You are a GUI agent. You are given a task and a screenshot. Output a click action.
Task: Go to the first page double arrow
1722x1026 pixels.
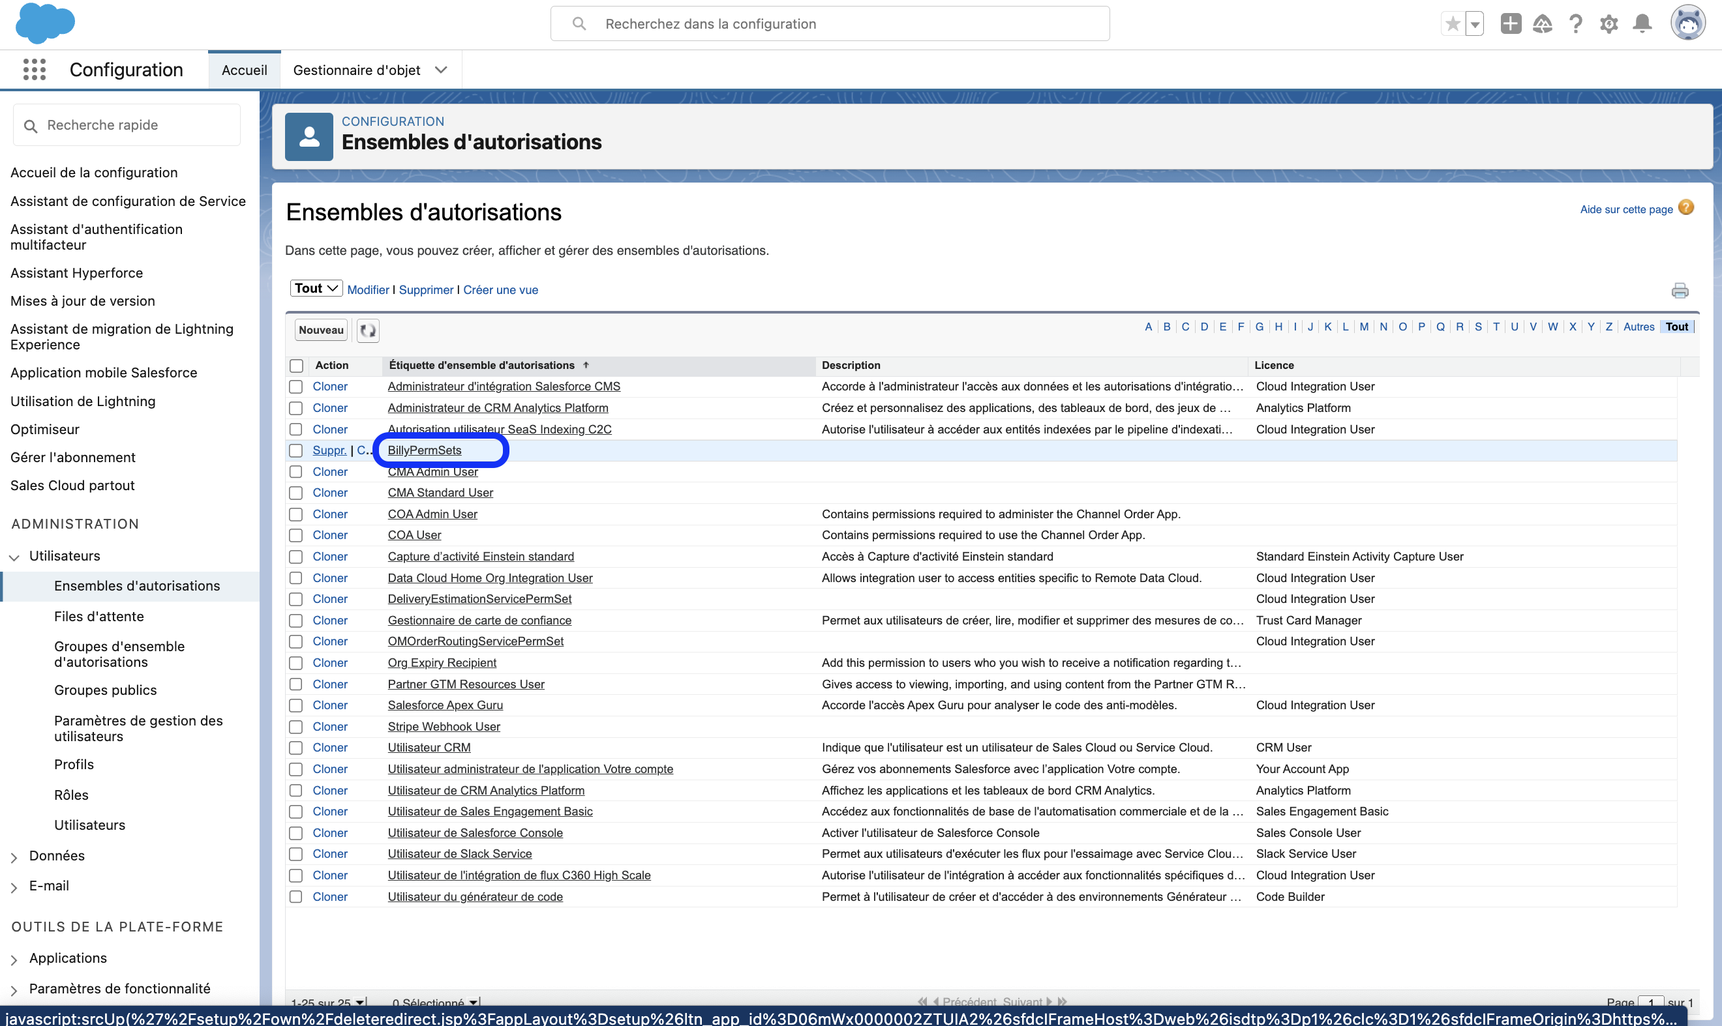click(922, 1002)
